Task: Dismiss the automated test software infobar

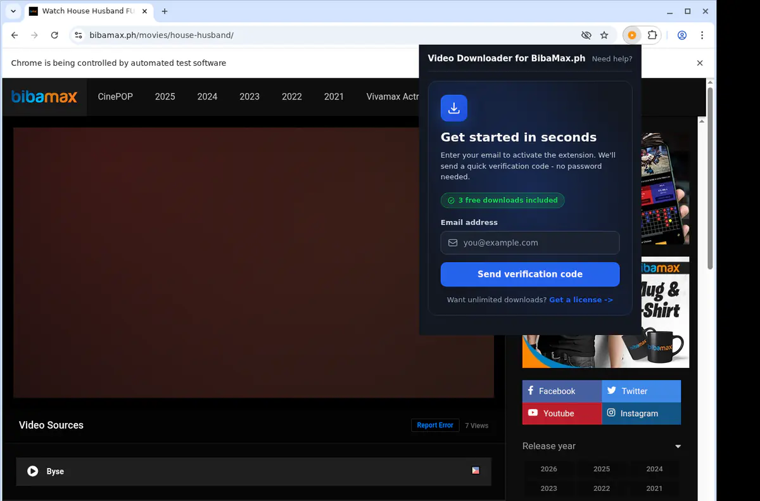Action: click(700, 63)
